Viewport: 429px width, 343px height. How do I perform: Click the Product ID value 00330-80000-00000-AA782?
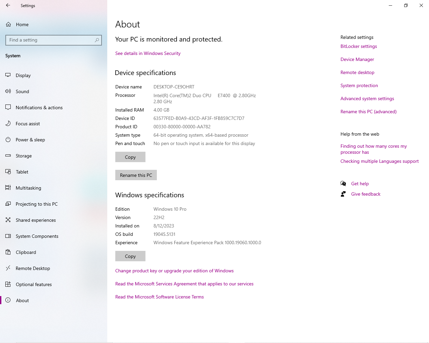182,127
